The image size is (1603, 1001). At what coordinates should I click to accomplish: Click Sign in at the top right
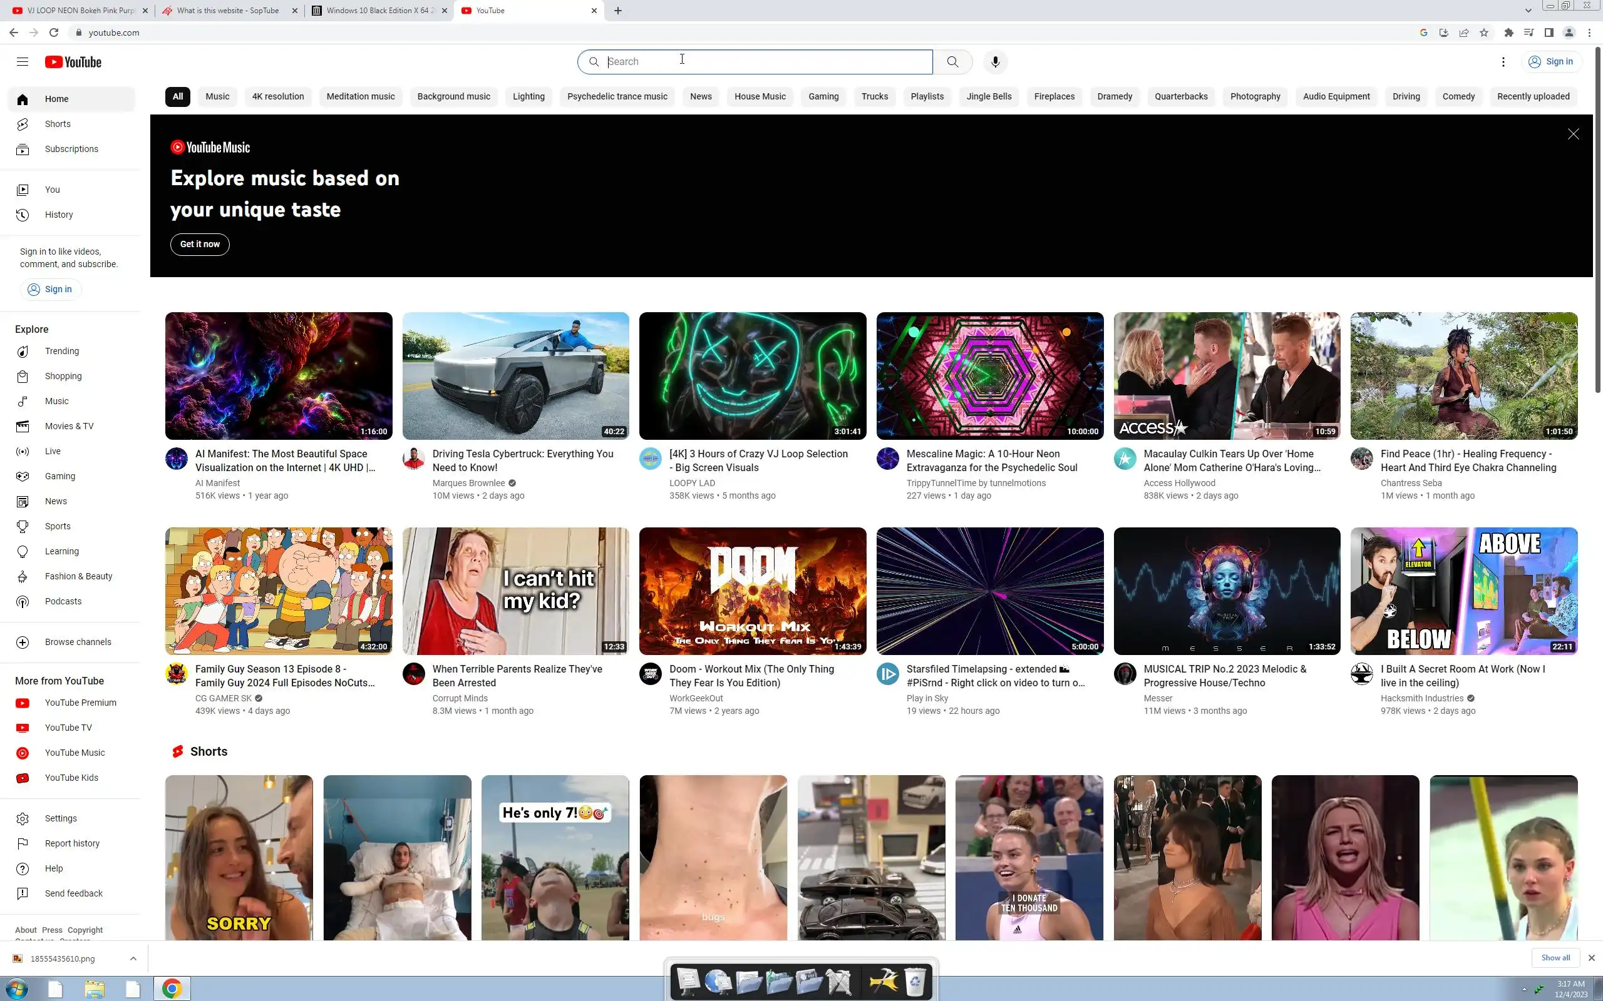point(1550,61)
